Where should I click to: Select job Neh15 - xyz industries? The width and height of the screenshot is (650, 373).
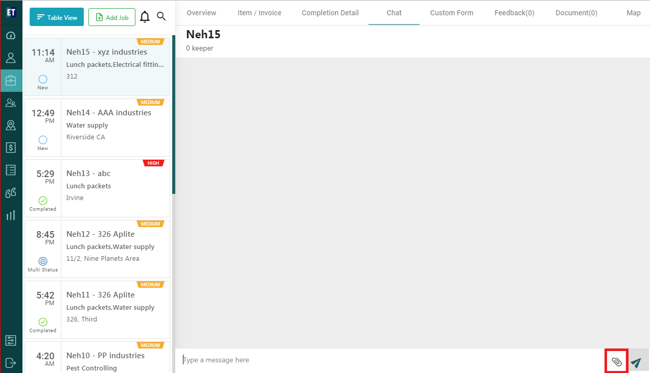pos(97,67)
